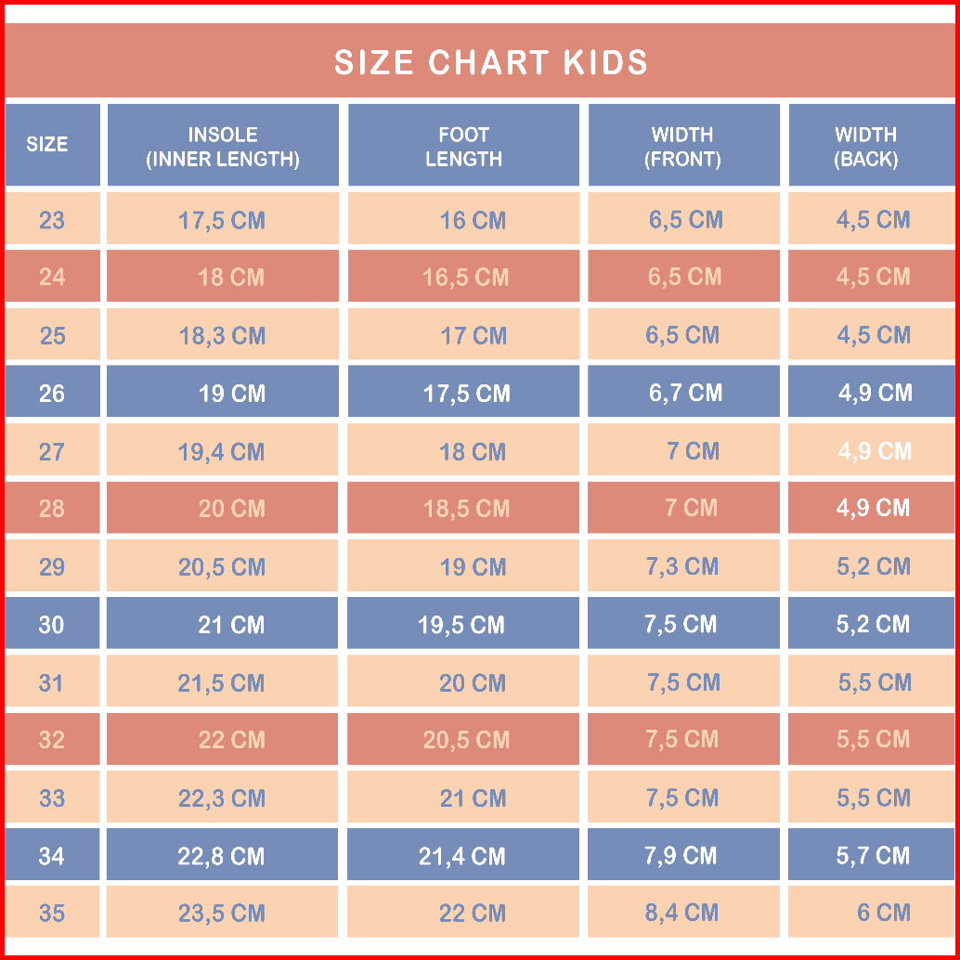Click the Insole (Inner Length) column header

[x=223, y=147]
